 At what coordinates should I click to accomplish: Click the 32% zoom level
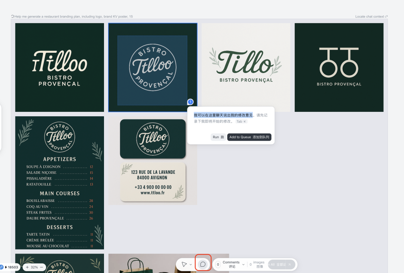[34, 267]
